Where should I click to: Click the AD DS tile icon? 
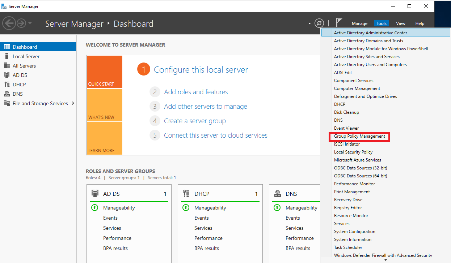tap(95, 193)
